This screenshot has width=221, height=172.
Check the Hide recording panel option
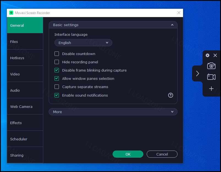click(57, 62)
